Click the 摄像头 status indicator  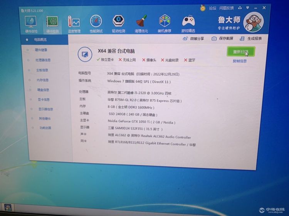(x=149, y=60)
